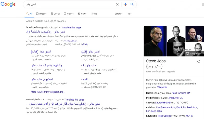Click the More images button

click(x=194, y=54)
